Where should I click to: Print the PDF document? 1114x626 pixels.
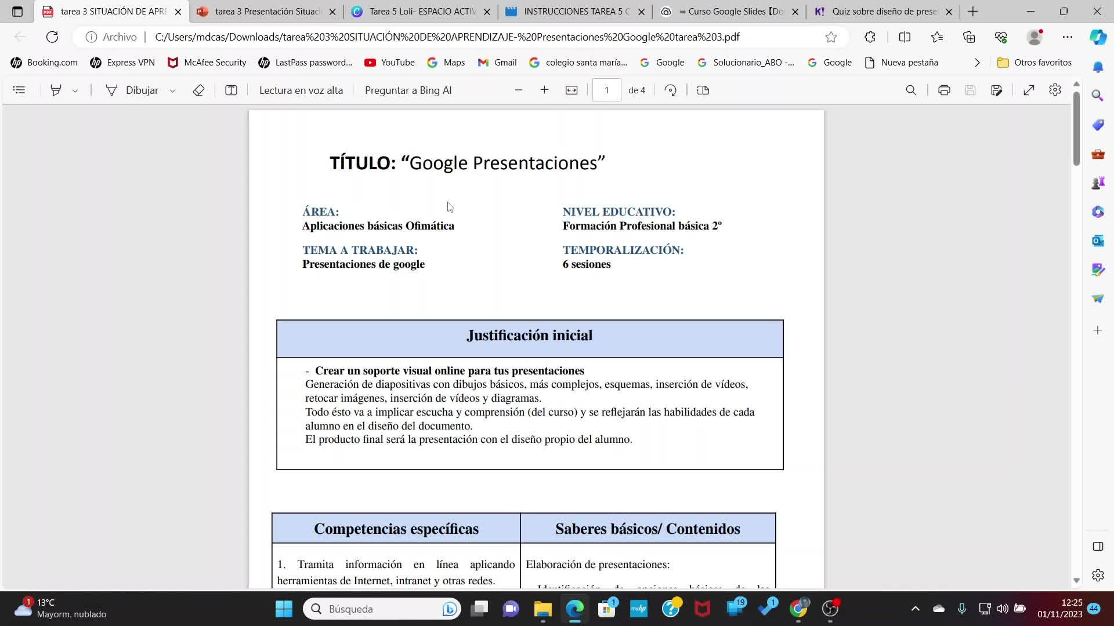(944, 90)
